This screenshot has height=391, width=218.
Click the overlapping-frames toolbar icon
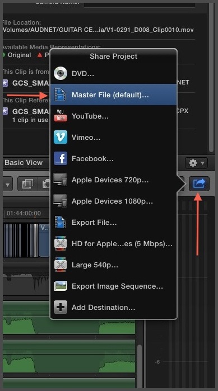tap(27, 184)
